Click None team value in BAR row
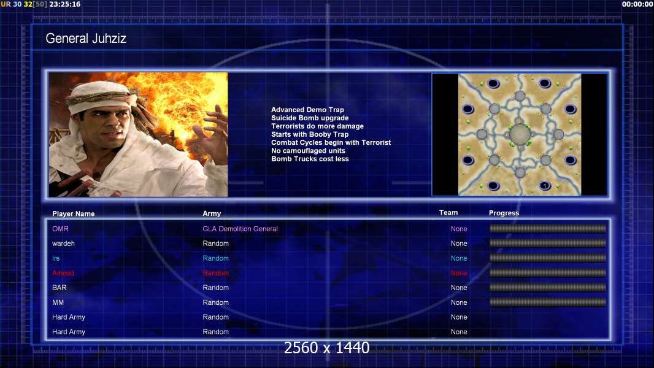Screen dimensions: 654x368 click(459, 288)
